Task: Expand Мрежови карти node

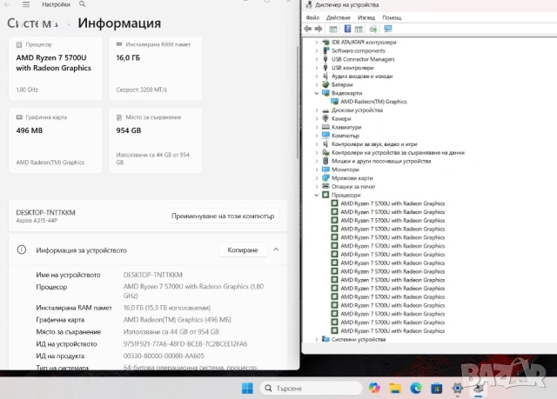Action: click(317, 178)
